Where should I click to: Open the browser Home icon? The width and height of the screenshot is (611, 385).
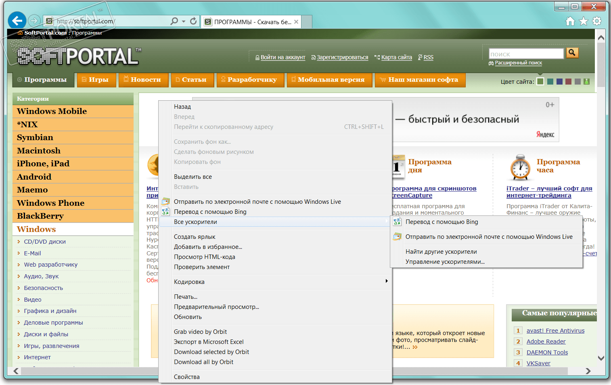(x=570, y=21)
